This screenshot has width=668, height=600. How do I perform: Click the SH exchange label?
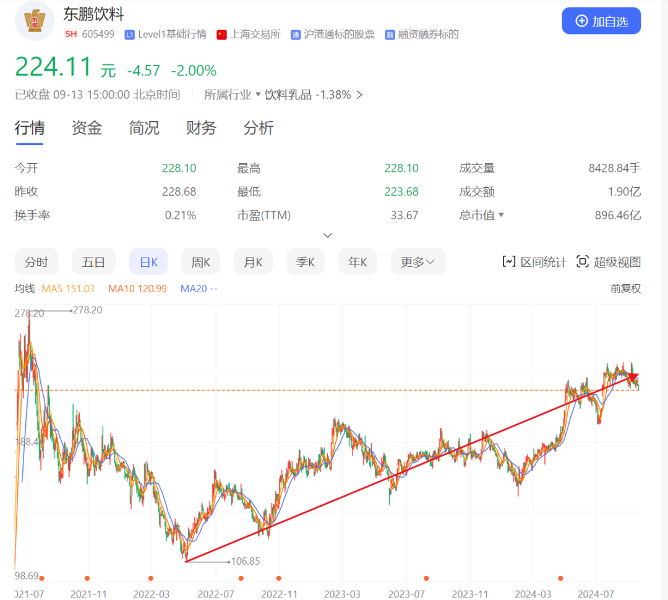[x=71, y=34]
